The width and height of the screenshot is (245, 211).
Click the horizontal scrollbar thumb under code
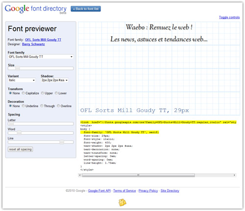coord(138,175)
